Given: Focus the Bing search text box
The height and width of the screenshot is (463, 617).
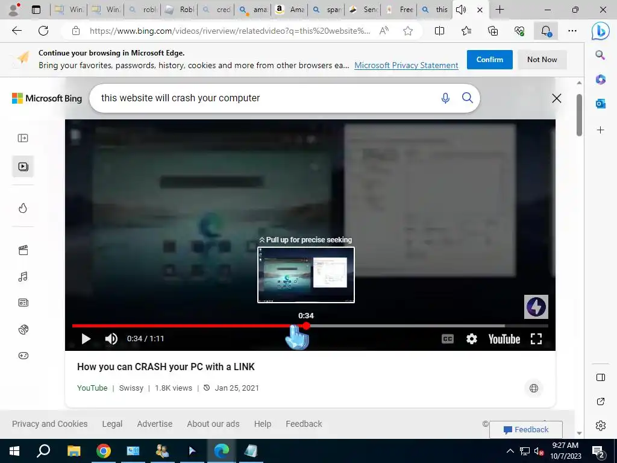Looking at the screenshot, I should 268,98.
